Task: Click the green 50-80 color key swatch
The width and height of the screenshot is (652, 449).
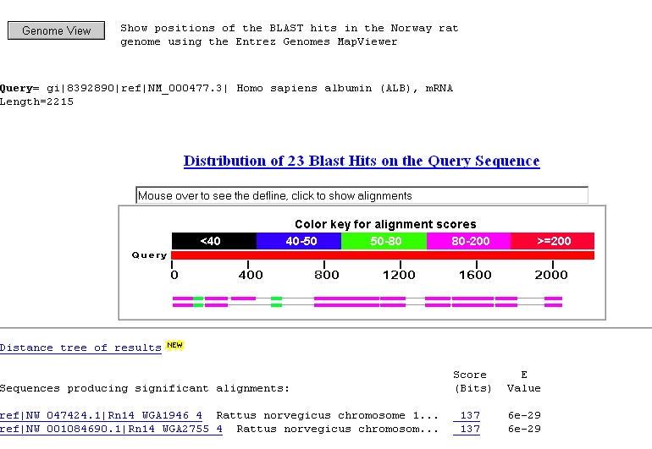Action: tap(384, 241)
